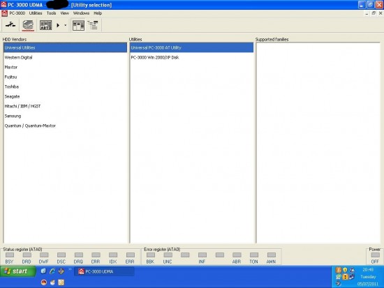Select Quantum / Quantum-Maxtor vendor
This screenshot has height=288, width=384.
tap(66, 126)
